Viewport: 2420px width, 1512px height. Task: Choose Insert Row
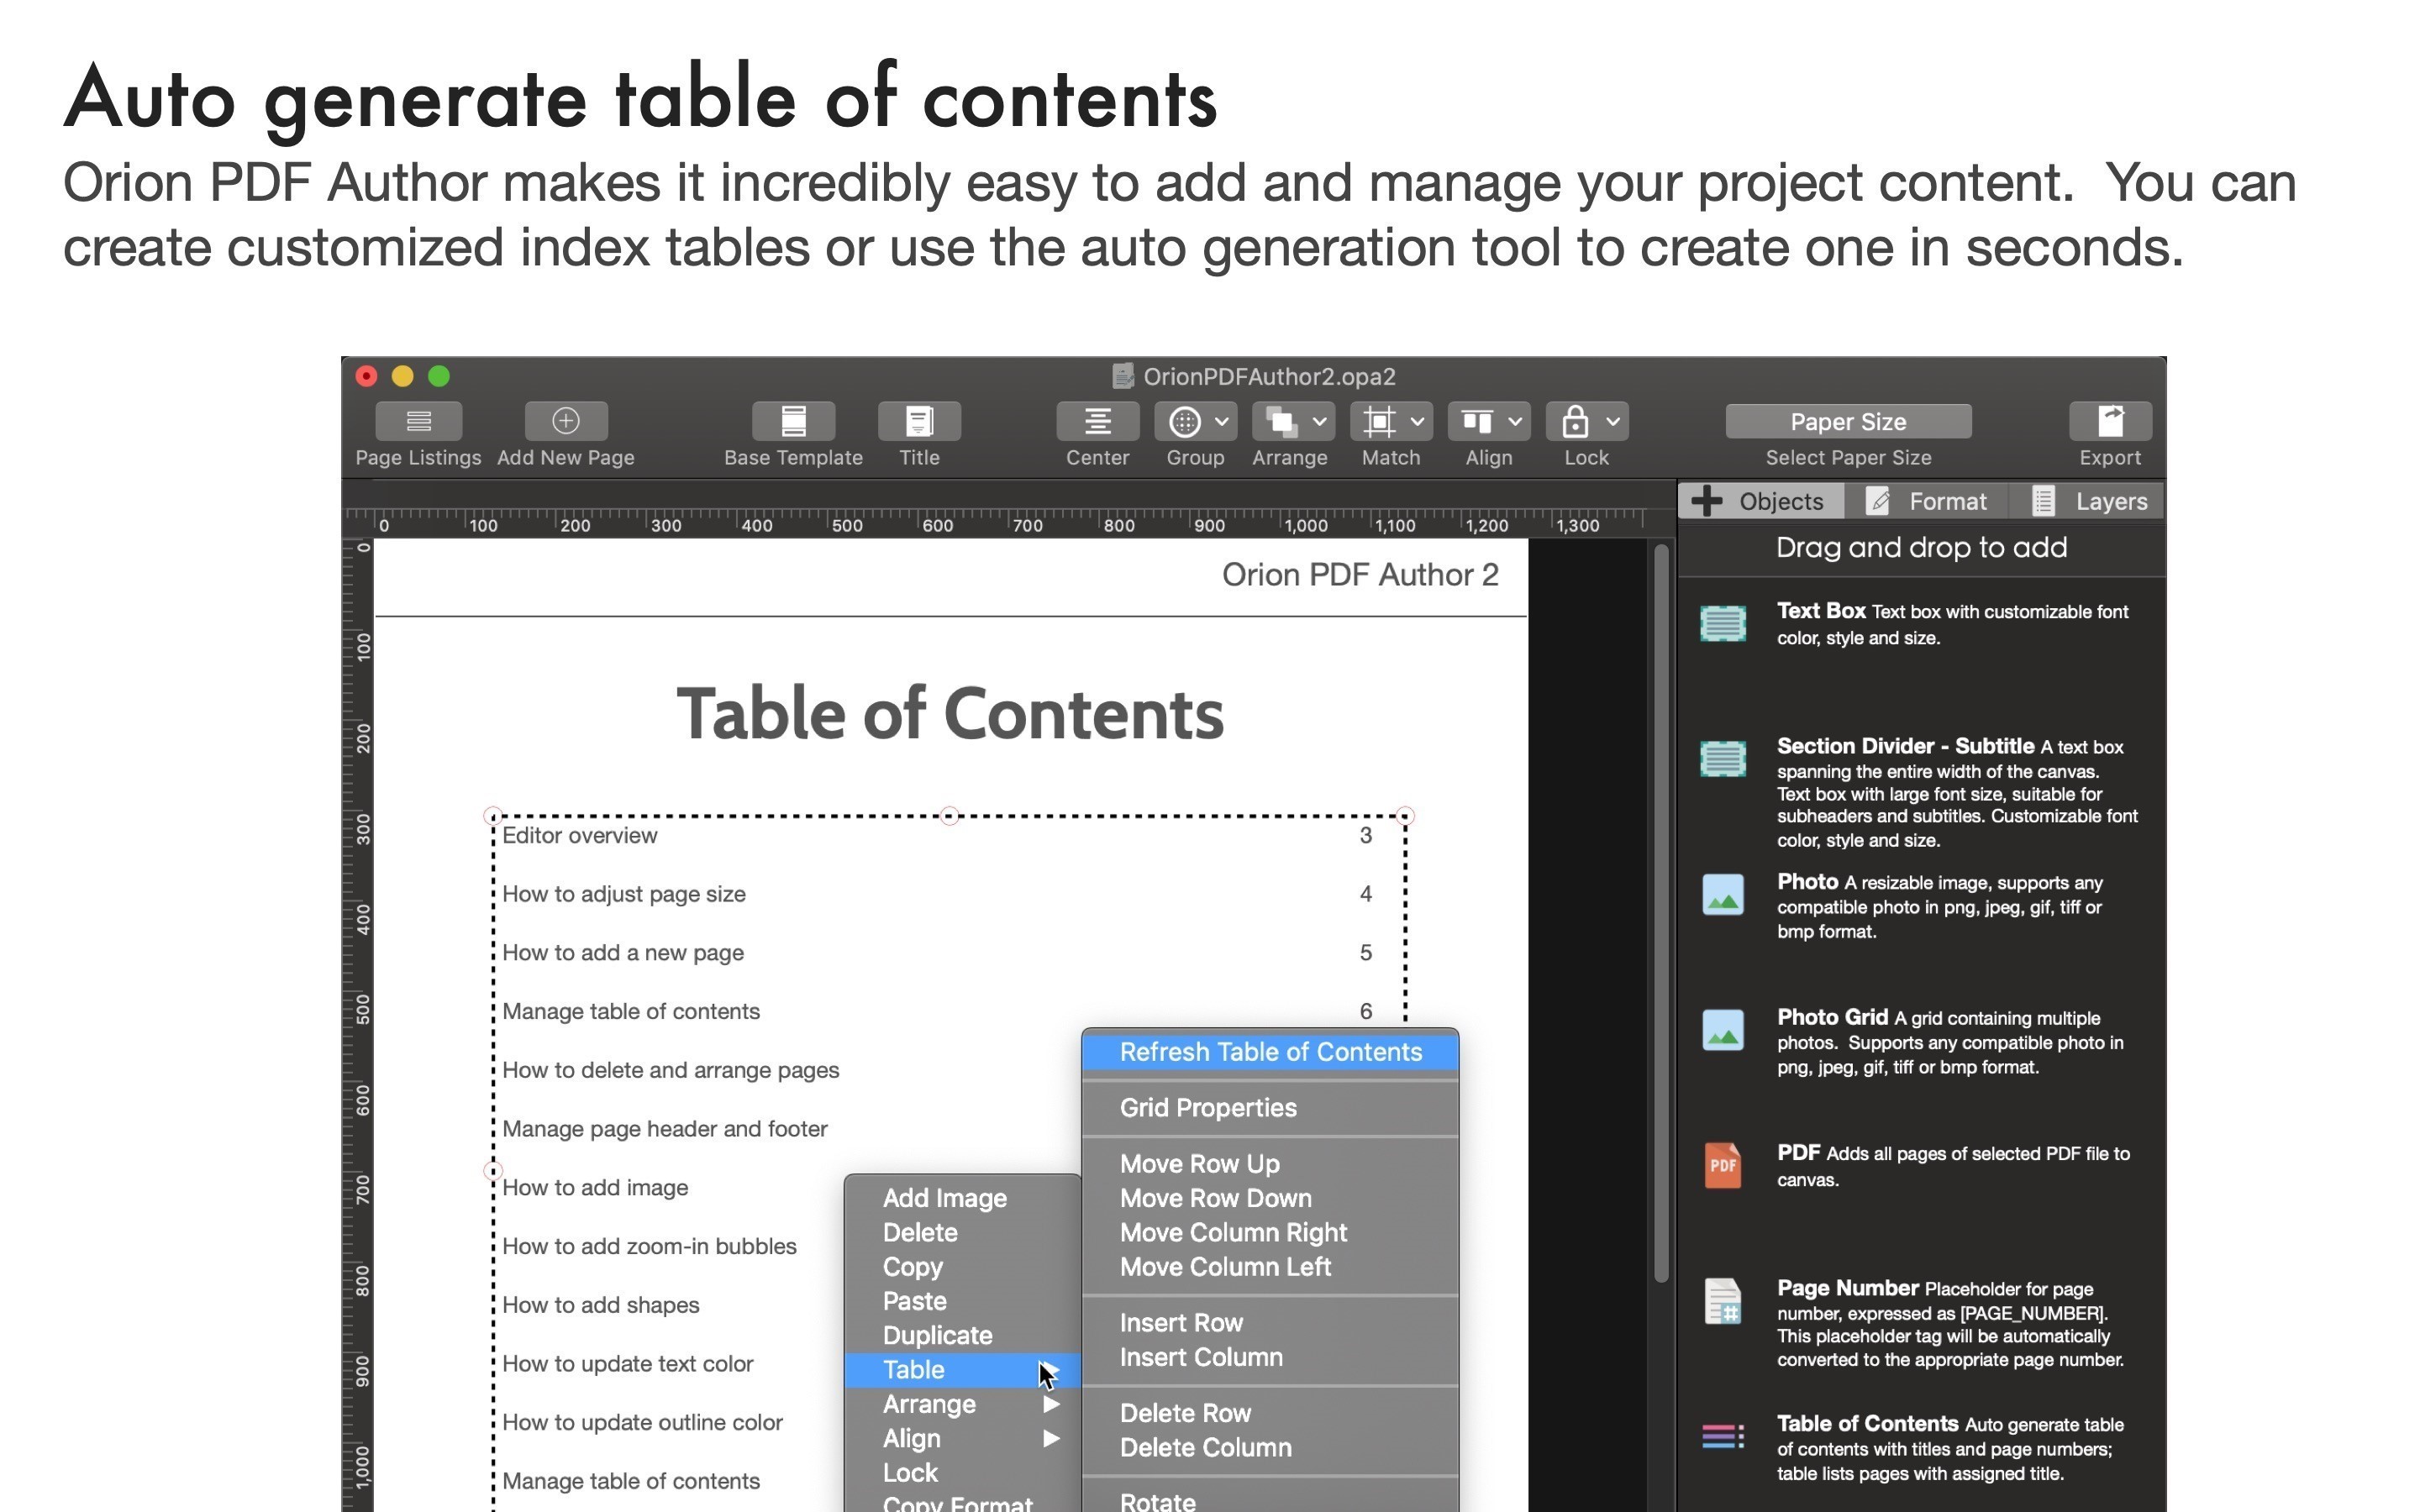click(1270, 1323)
